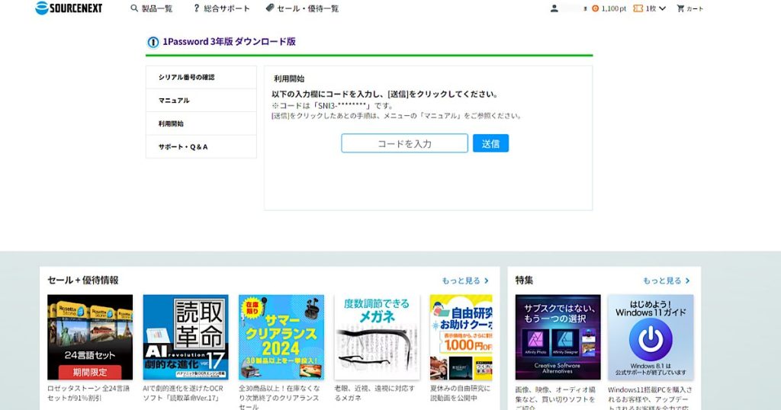Click AIで劇的進化を遂げたOCR caption
Image resolution: width=781 pixels, height=410 pixels.
(183, 393)
